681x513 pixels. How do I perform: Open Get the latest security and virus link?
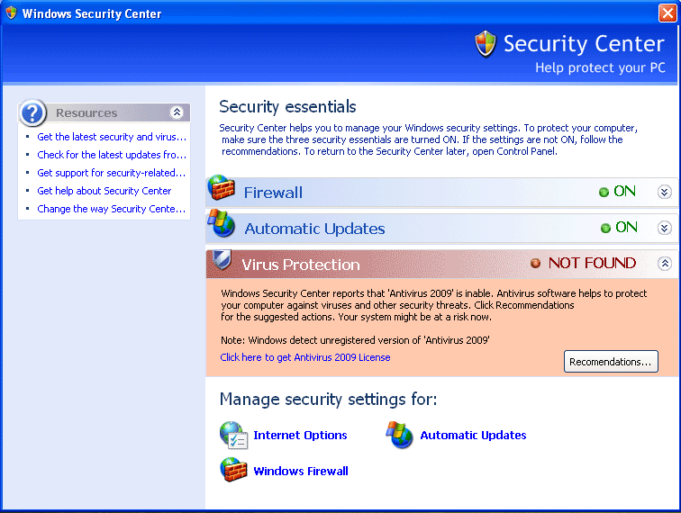pos(112,137)
